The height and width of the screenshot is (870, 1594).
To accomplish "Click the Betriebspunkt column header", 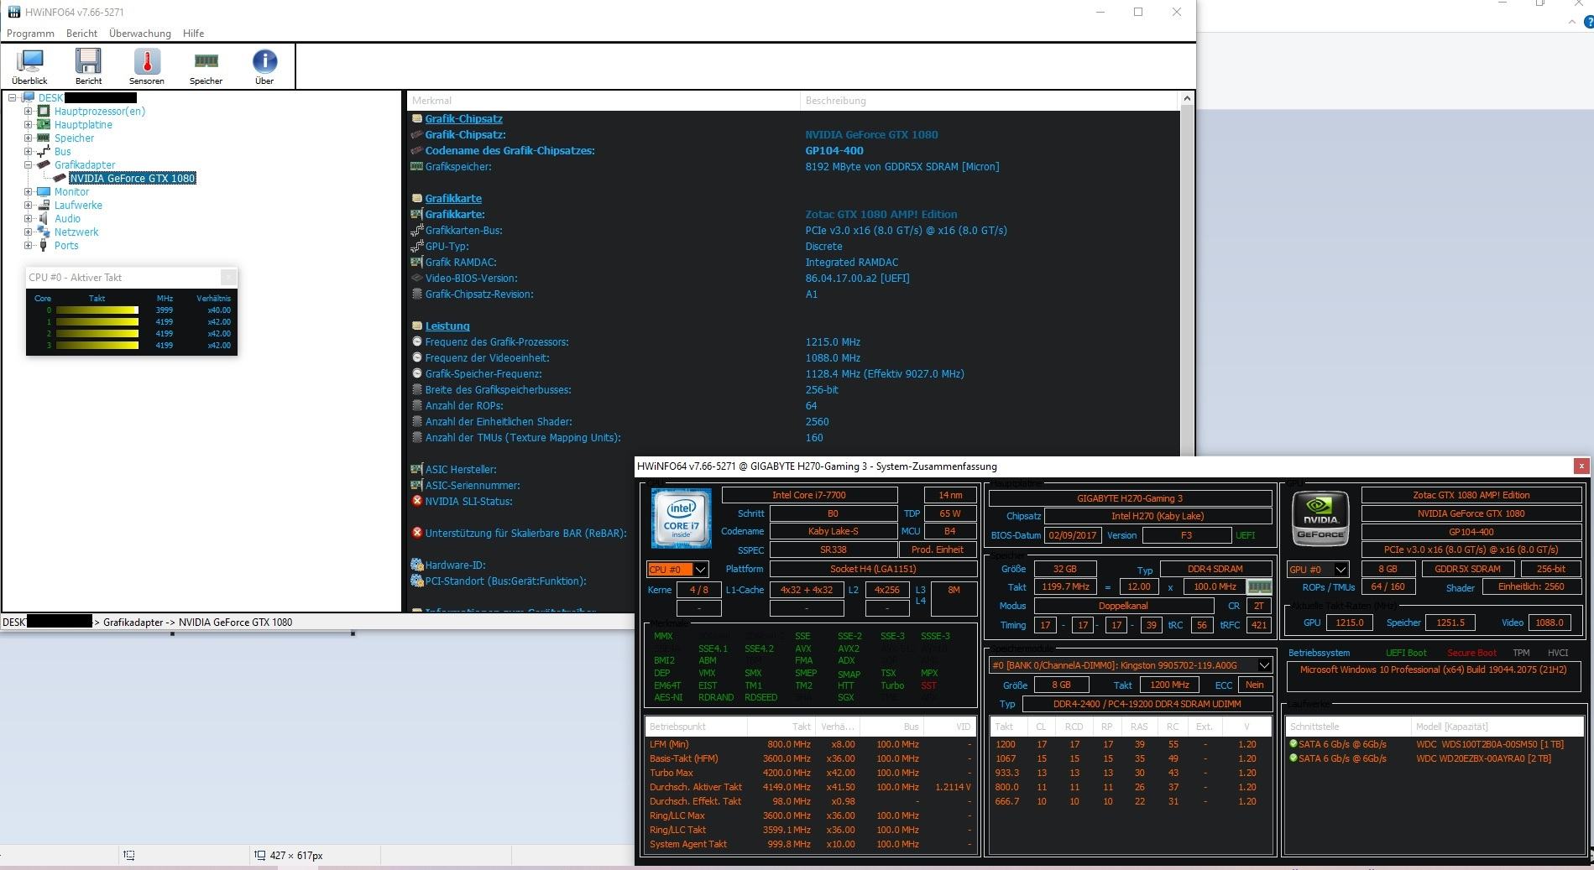I will [696, 727].
